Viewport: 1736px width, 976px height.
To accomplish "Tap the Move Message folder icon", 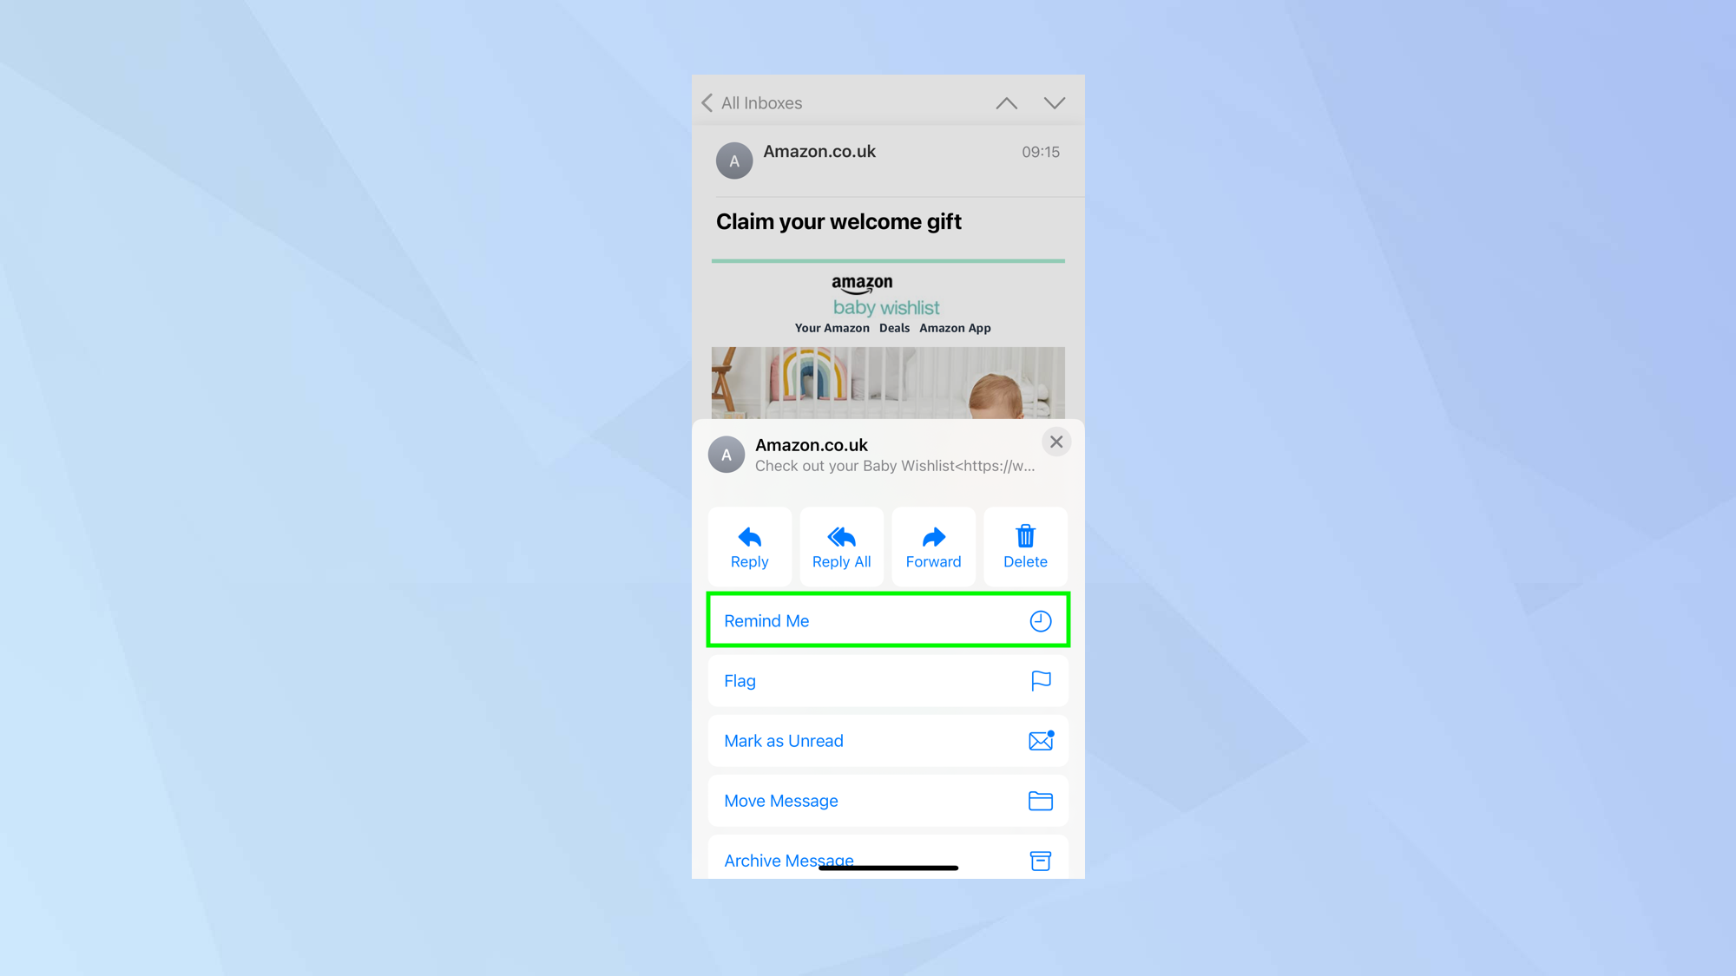I will click(x=1040, y=801).
